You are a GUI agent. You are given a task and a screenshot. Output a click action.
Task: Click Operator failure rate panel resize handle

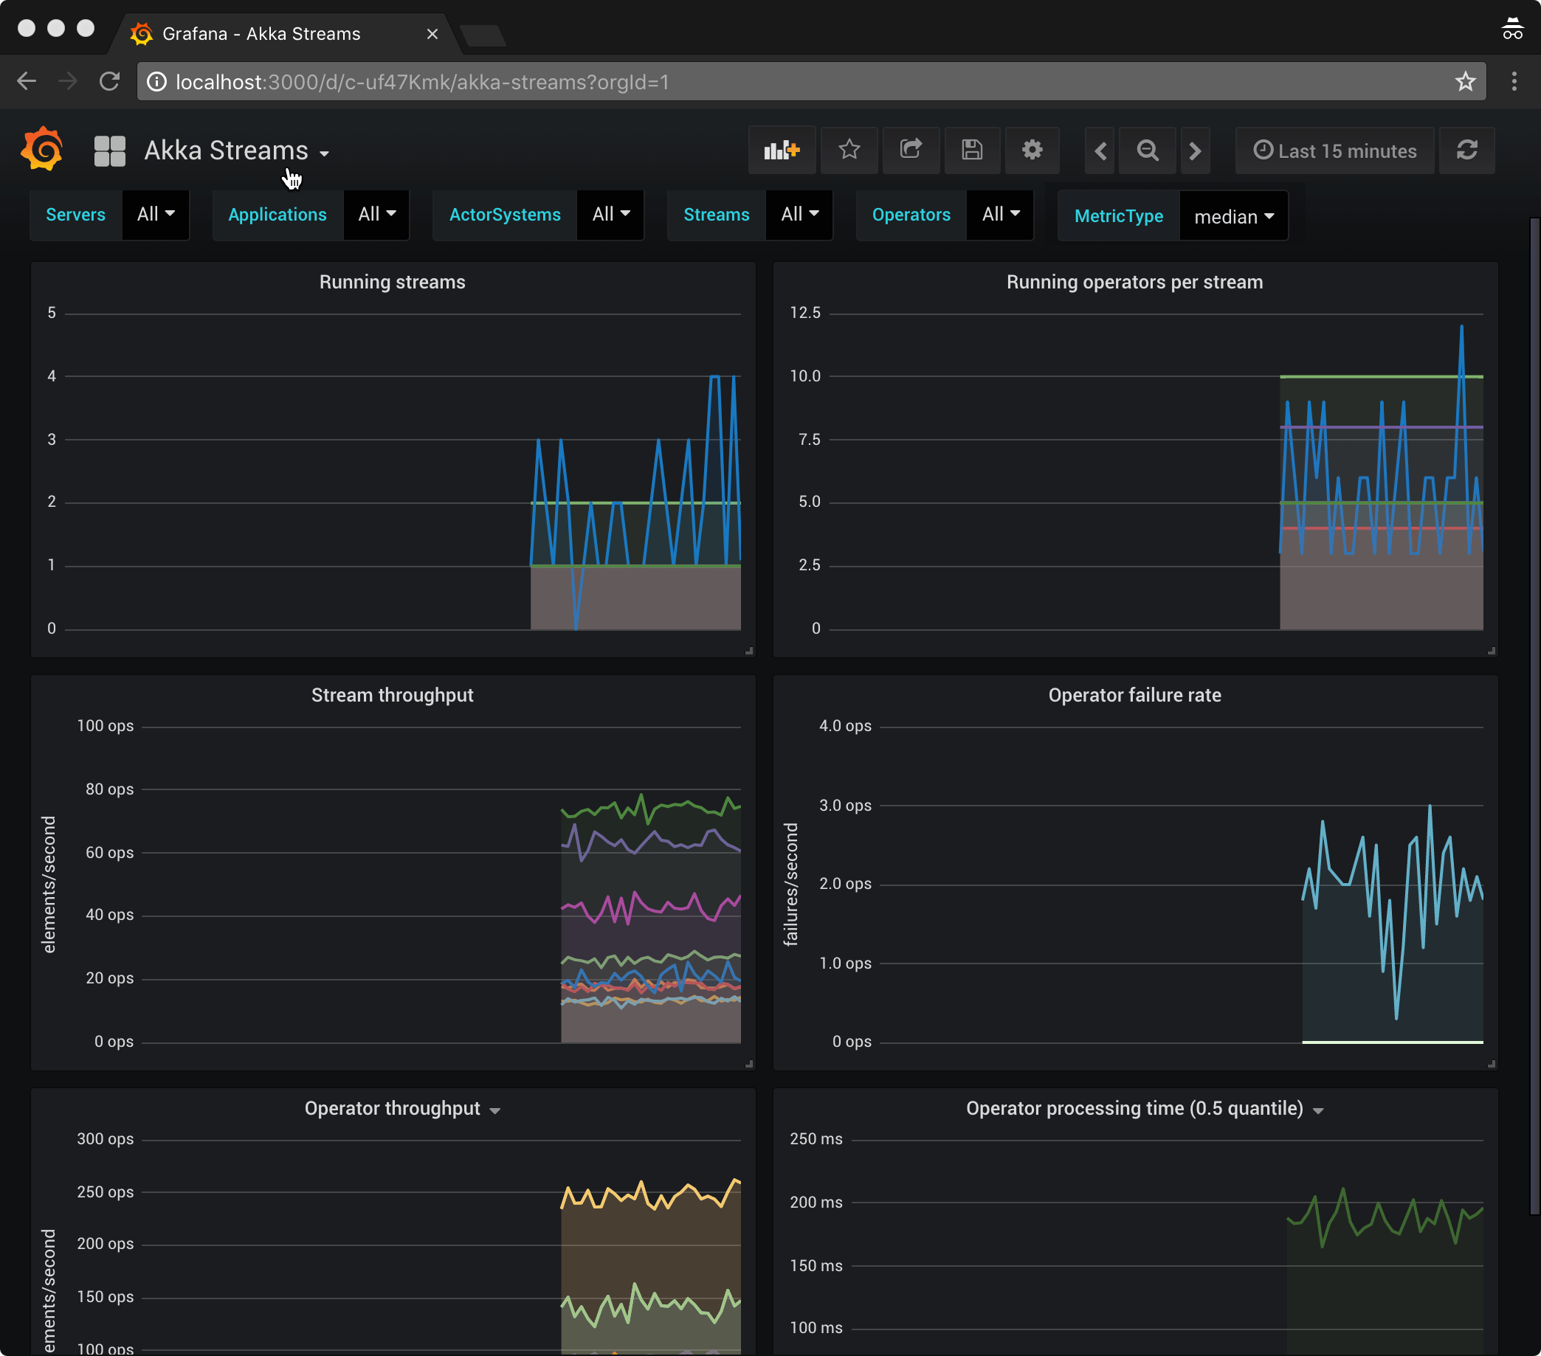point(1492,1064)
